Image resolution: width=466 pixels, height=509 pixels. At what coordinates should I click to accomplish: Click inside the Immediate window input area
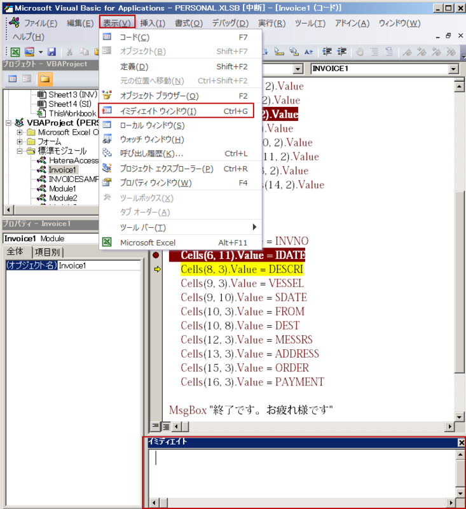click(301, 473)
